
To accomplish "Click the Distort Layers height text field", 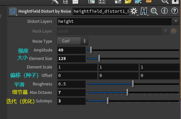I will coord(115,22).
